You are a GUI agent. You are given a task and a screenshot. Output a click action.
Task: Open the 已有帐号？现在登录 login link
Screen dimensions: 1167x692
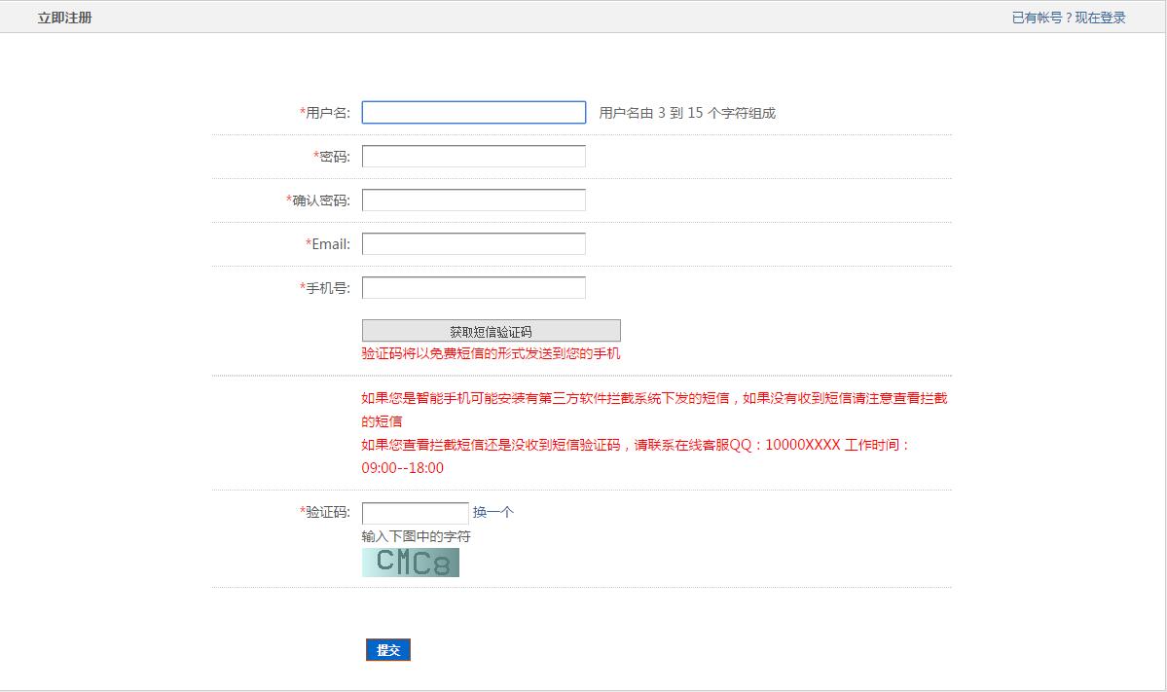pyautogui.click(x=1068, y=18)
